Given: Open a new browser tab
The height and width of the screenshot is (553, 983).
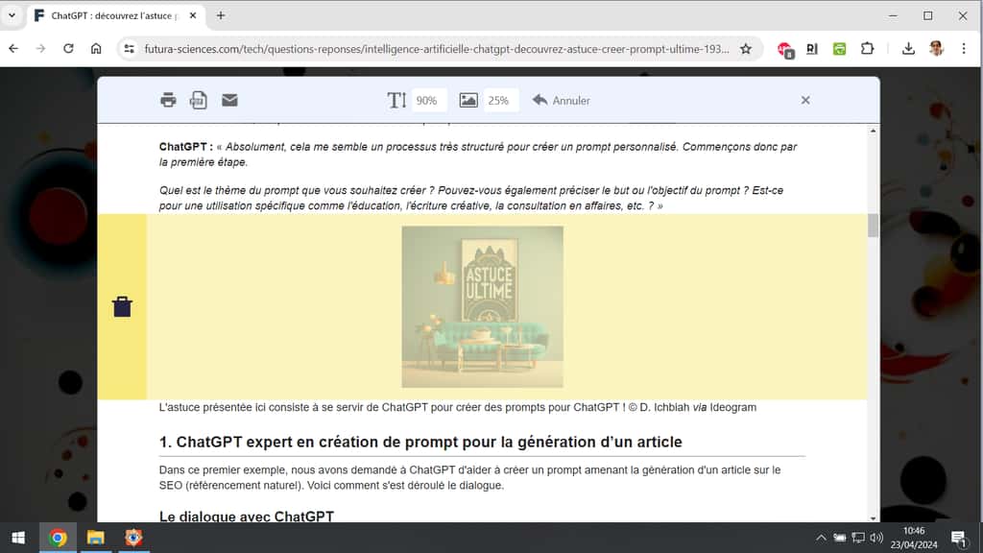Looking at the screenshot, I should click(221, 15).
